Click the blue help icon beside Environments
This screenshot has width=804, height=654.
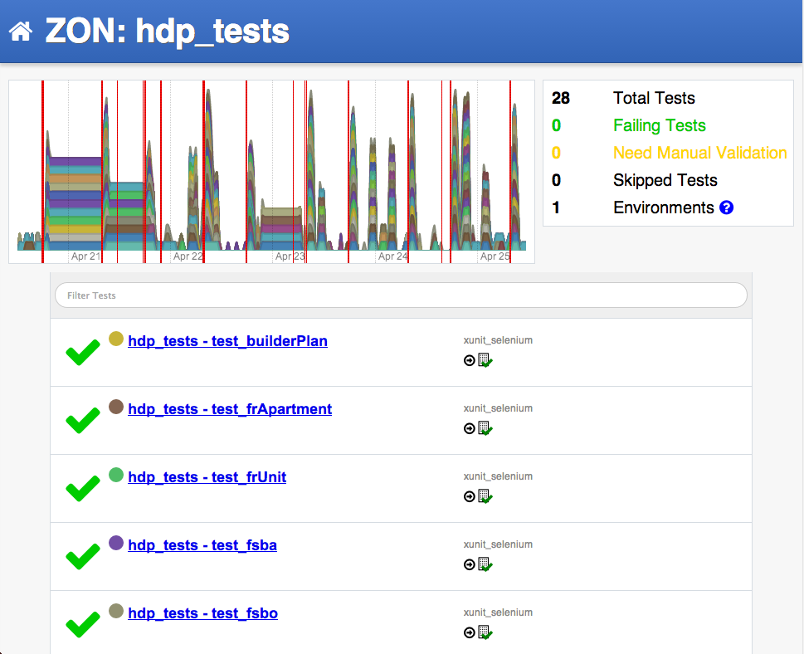[x=727, y=208]
